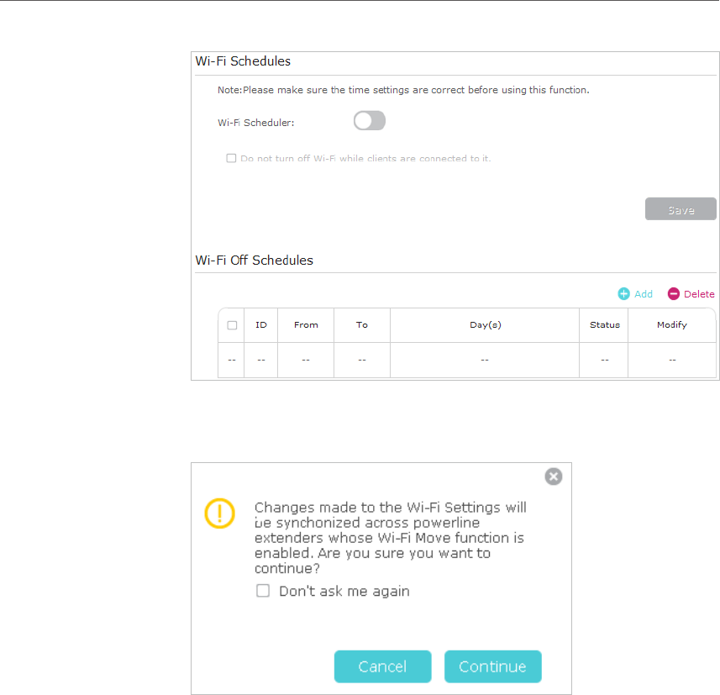Viewport: 720px width, 695px height.
Task: Click the time settings note text
Action: [403, 90]
